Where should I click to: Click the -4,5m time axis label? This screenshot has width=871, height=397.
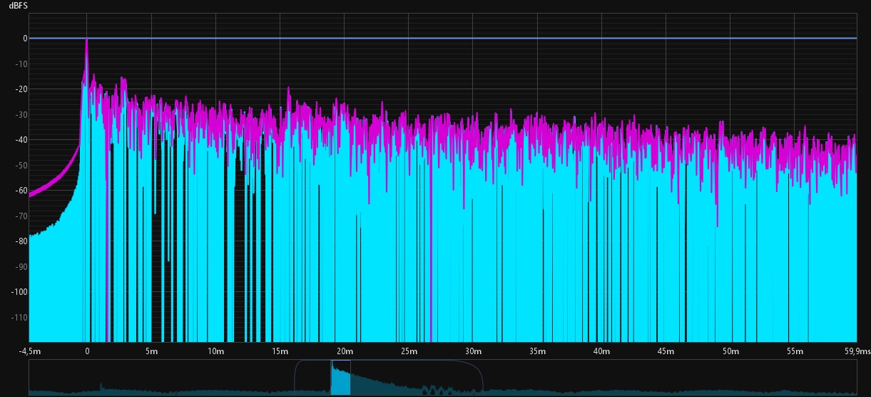(31, 351)
